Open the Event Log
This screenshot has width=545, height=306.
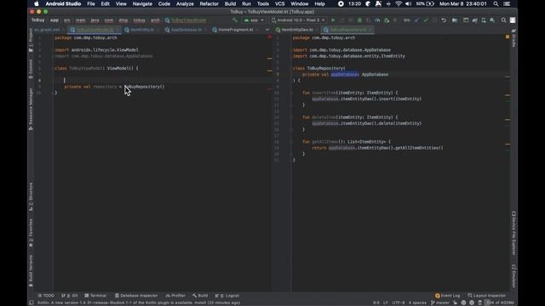447,296
